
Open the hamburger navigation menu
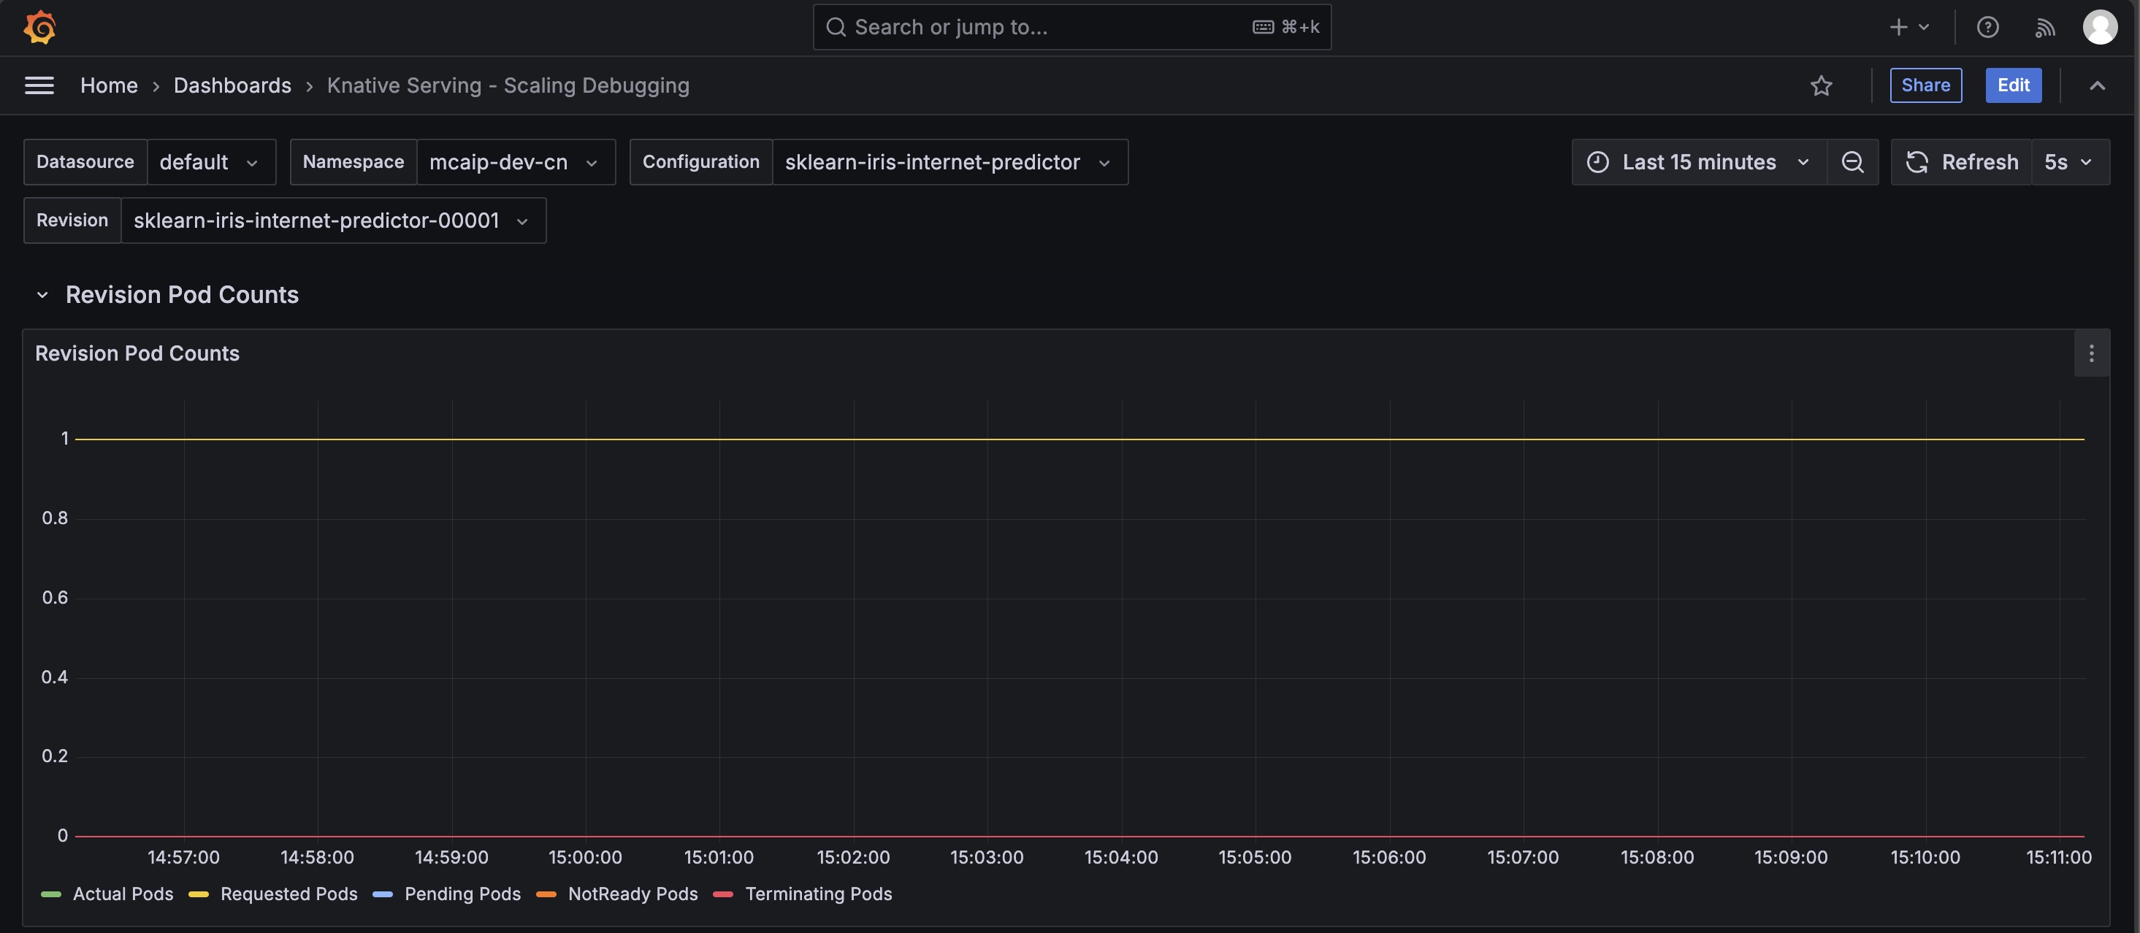(39, 85)
